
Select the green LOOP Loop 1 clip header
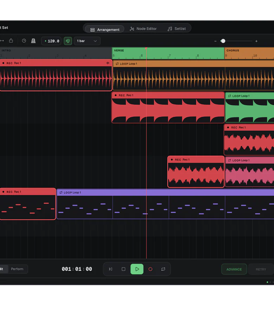pyautogui.click(x=249, y=96)
